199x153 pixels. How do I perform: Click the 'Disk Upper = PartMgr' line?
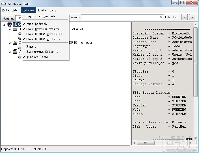click(x=159, y=126)
